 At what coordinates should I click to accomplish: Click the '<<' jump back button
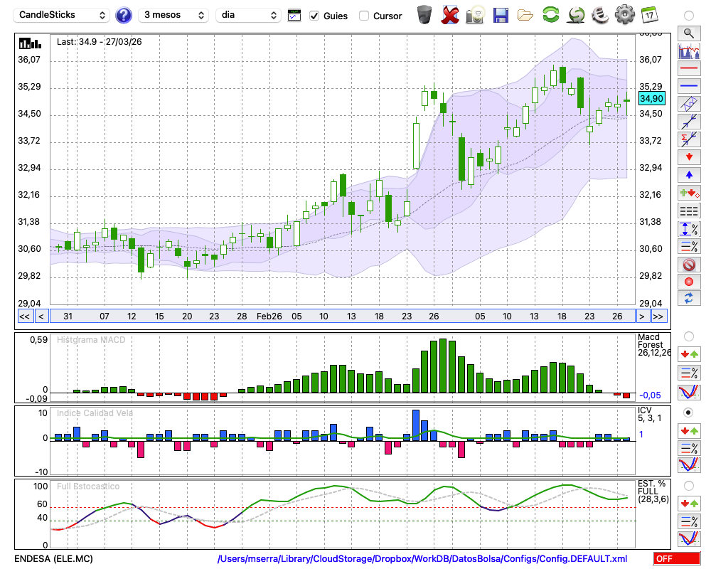coord(24,317)
